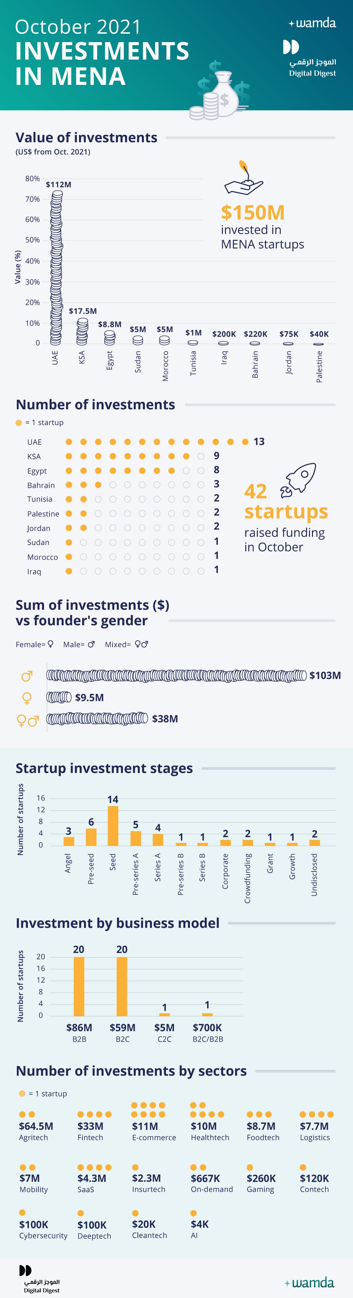Click the wamda logo in the header
353x1298 pixels.
point(312,23)
